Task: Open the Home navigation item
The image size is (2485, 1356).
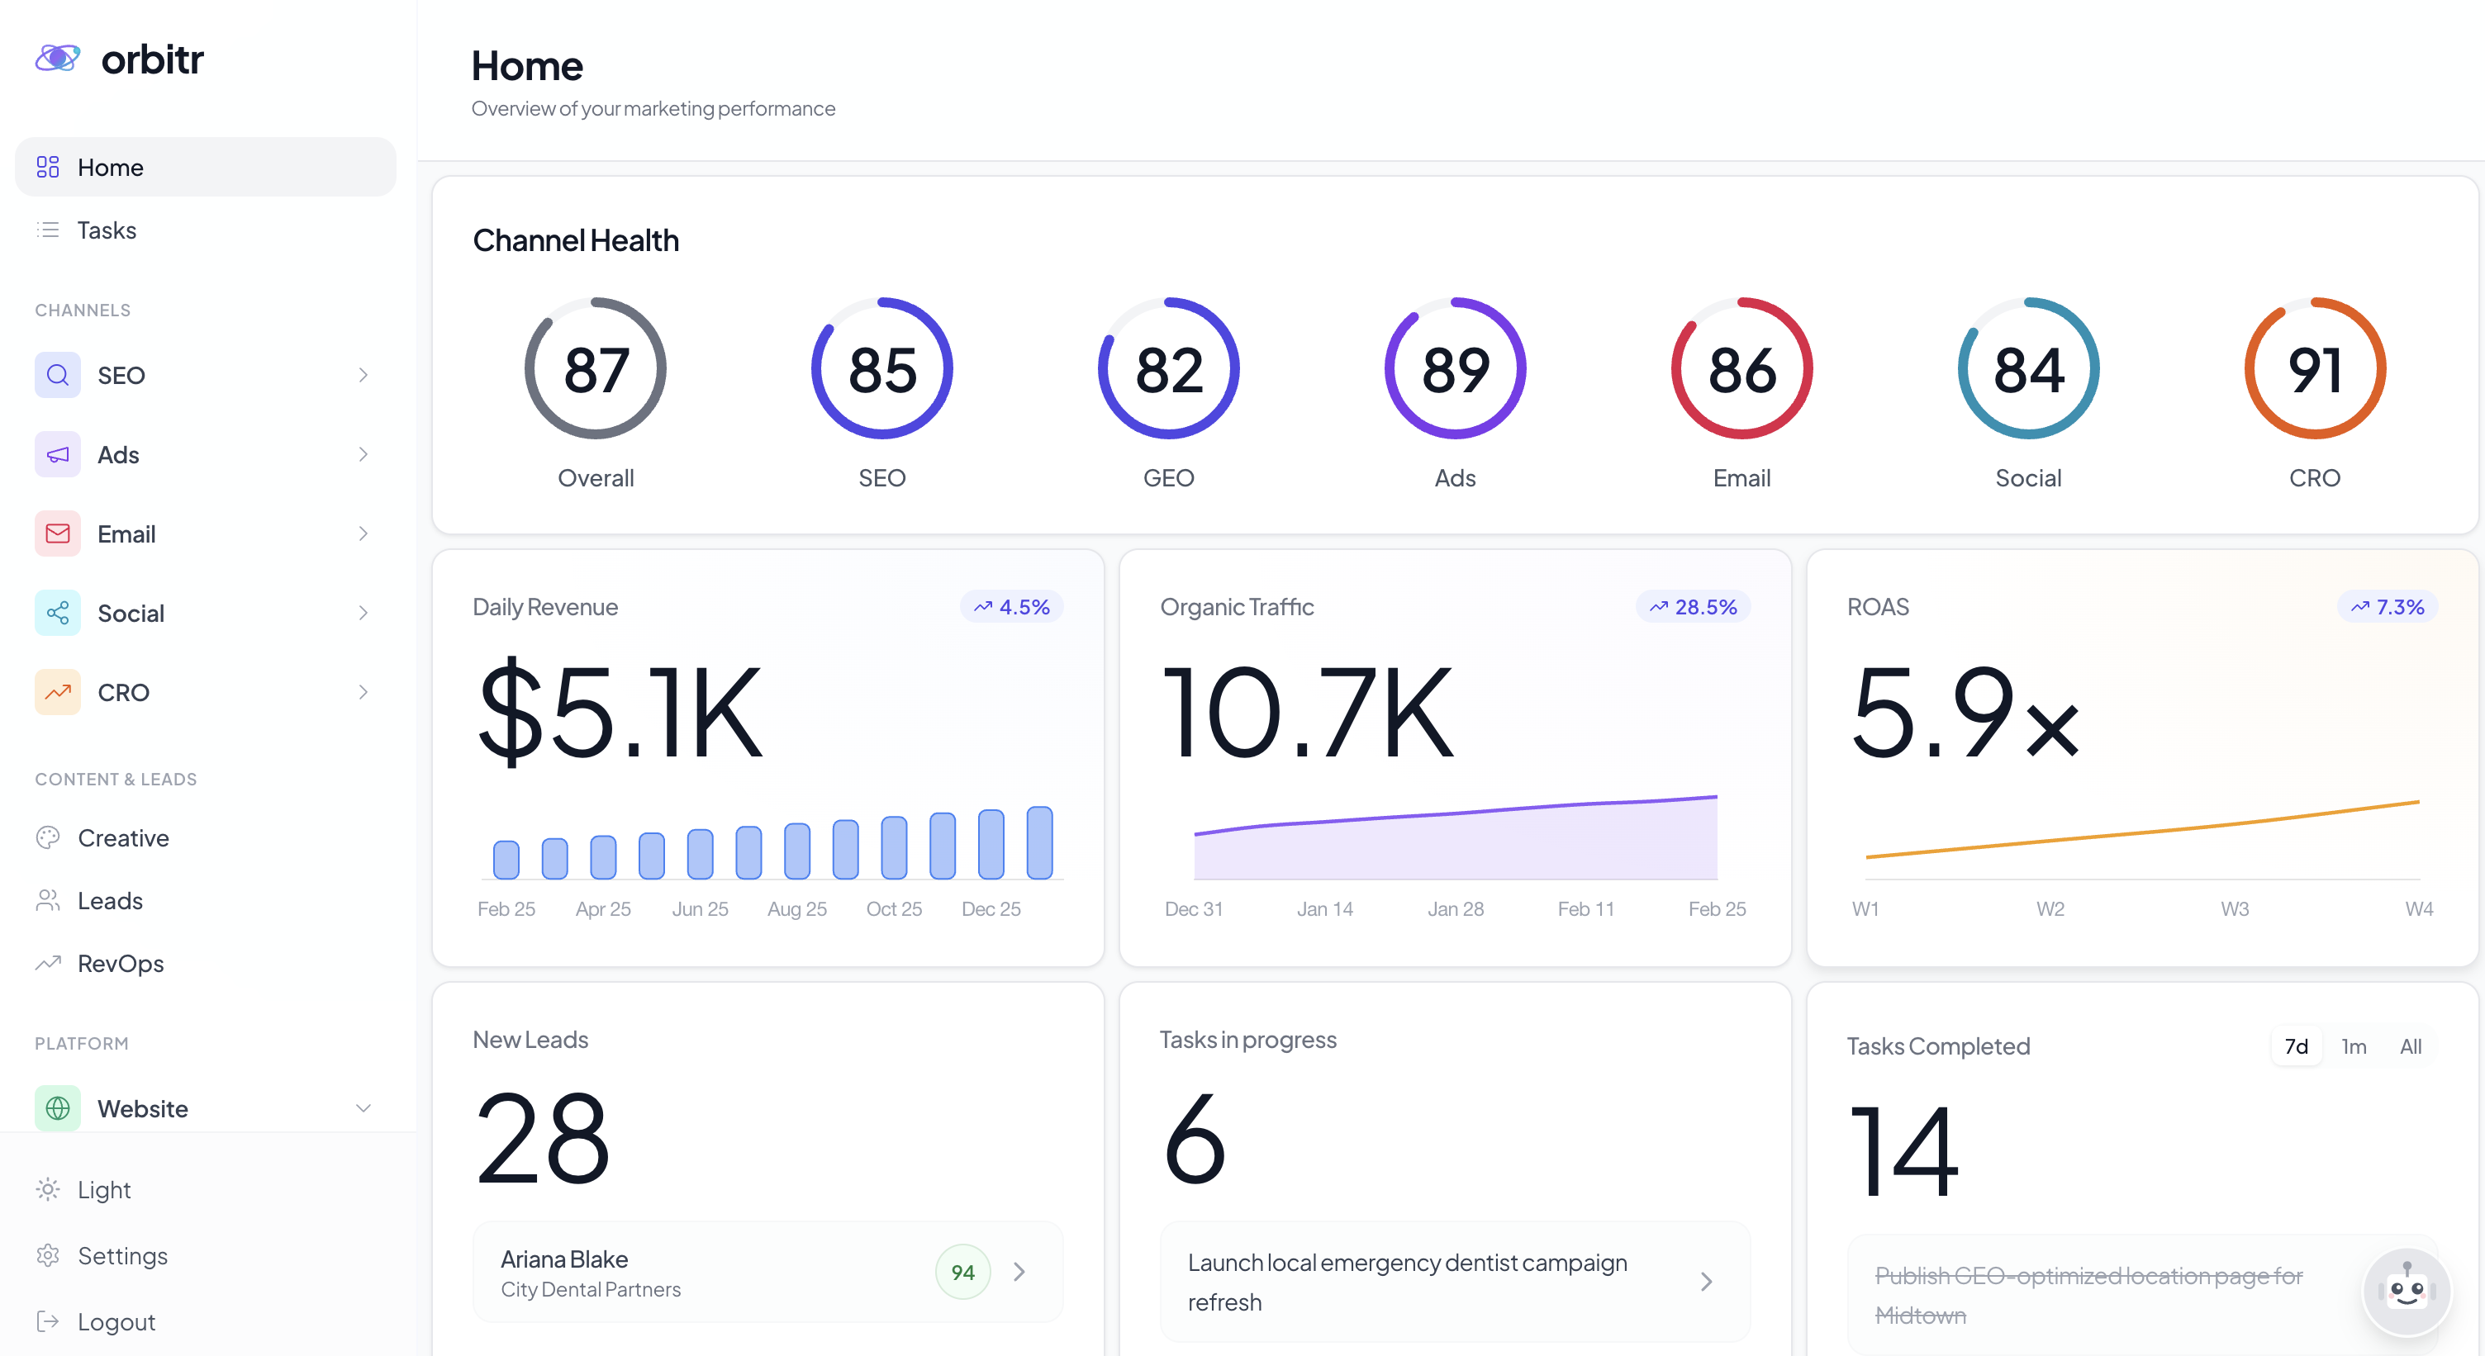Action: (x=109, y=166)
